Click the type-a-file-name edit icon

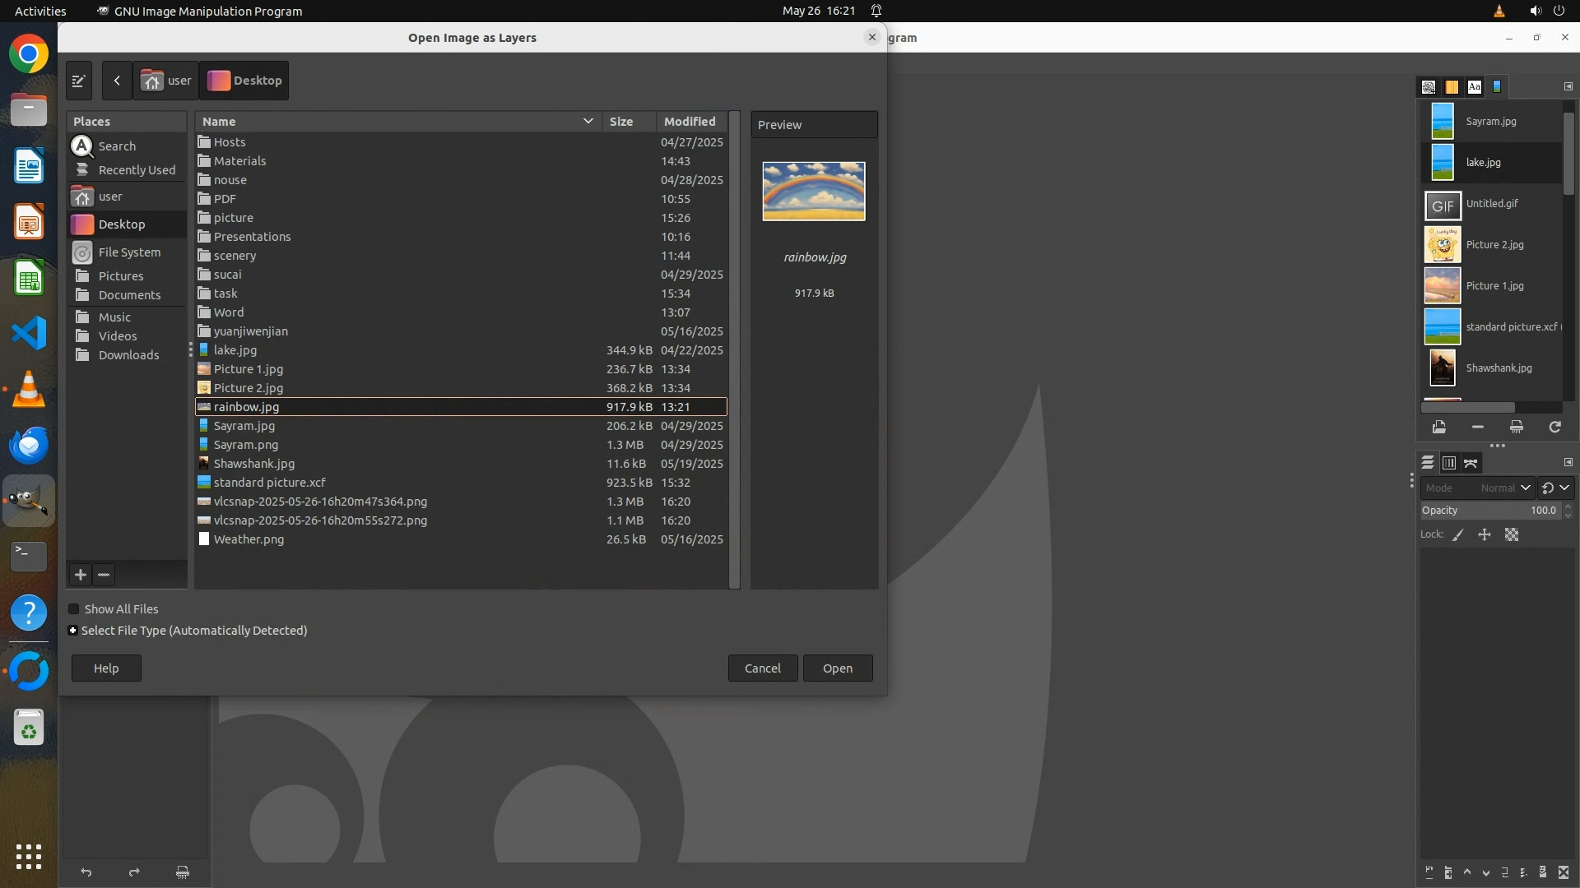click(x=79, y=81)
